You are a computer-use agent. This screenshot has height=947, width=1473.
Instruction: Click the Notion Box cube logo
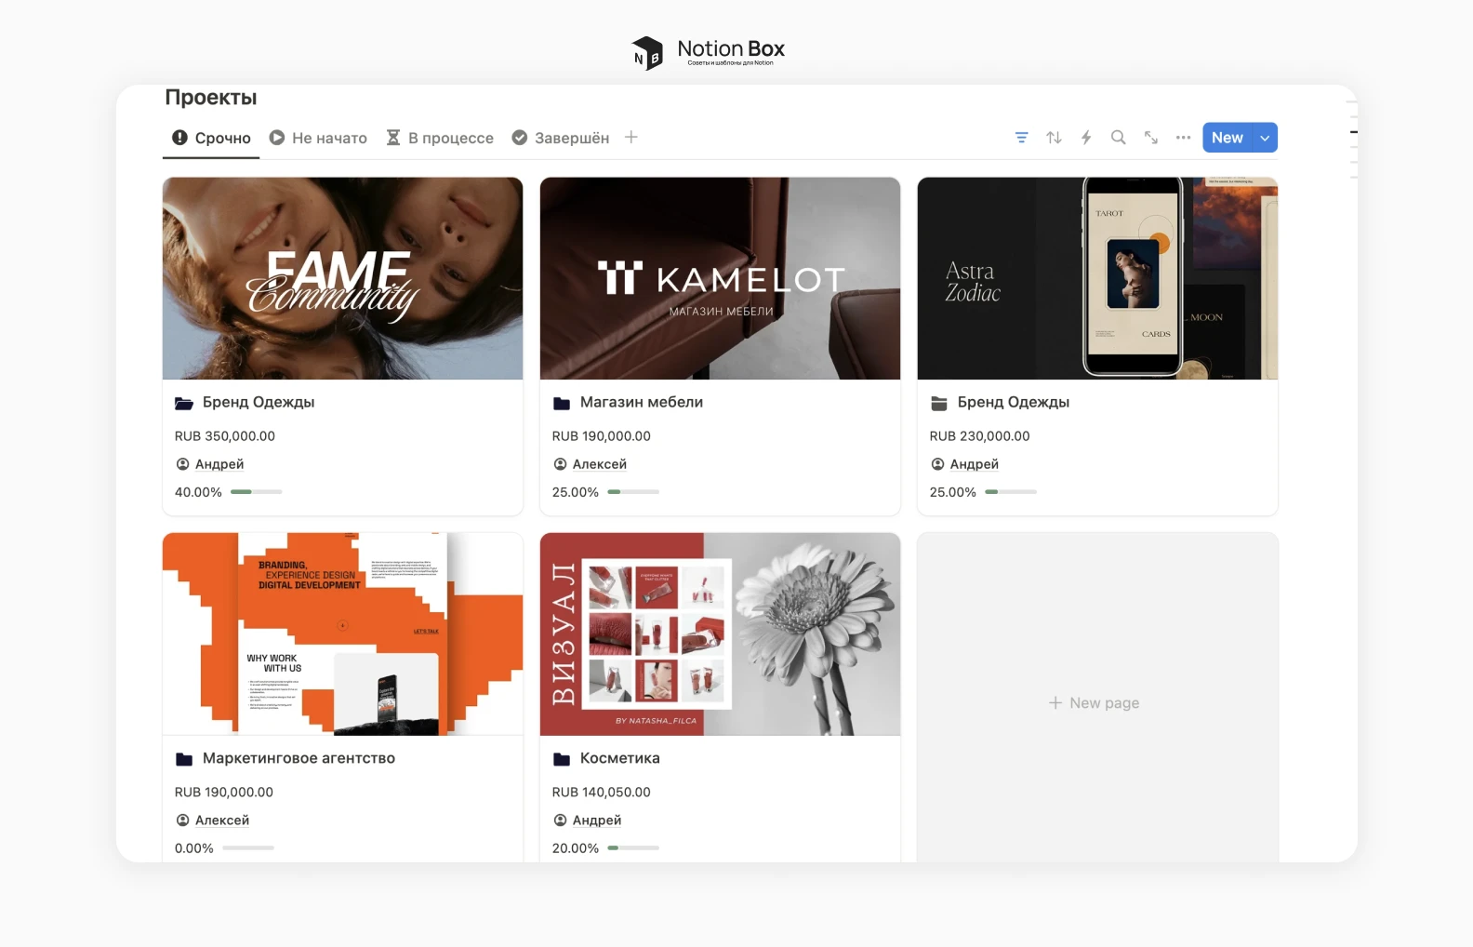(647, 53)
